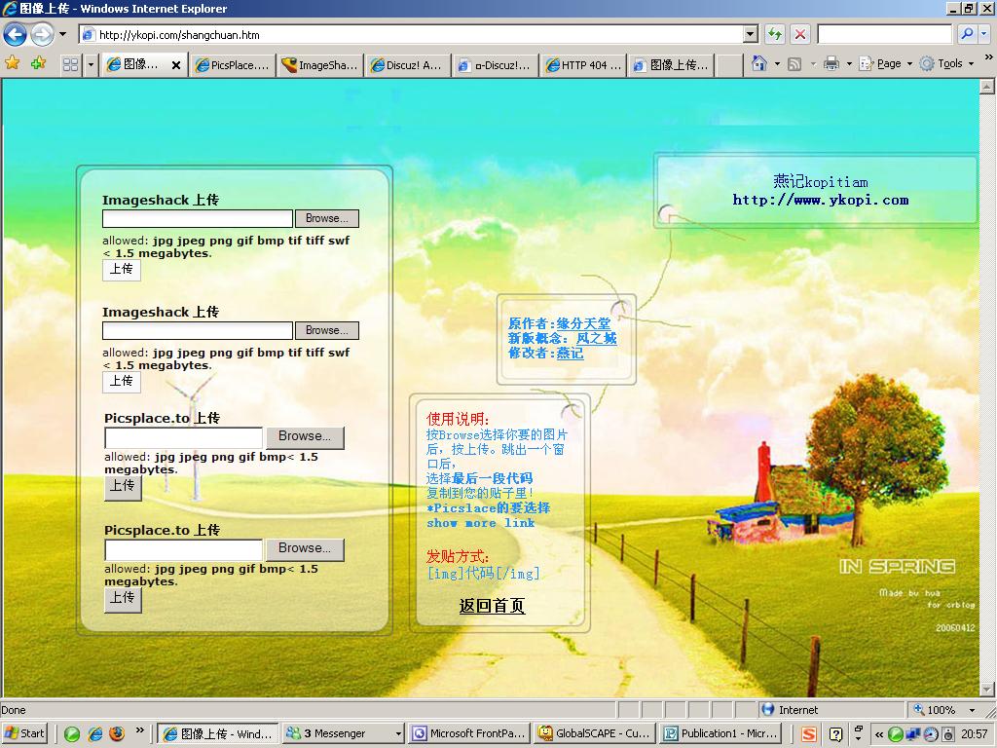This screenshot has width=997, height=748.
Task: Open the Page menu
Action: click(886, 63)
